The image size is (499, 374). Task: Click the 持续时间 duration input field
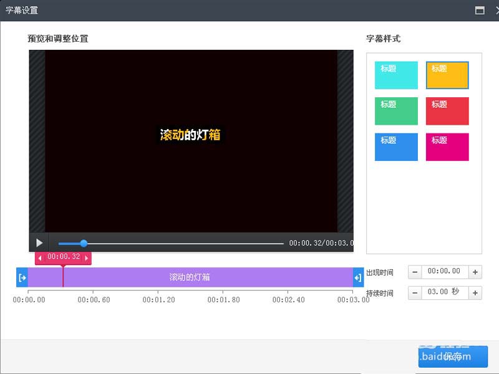point(445,293)
